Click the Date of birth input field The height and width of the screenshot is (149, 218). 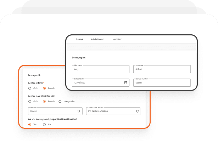tap(101, 82)
